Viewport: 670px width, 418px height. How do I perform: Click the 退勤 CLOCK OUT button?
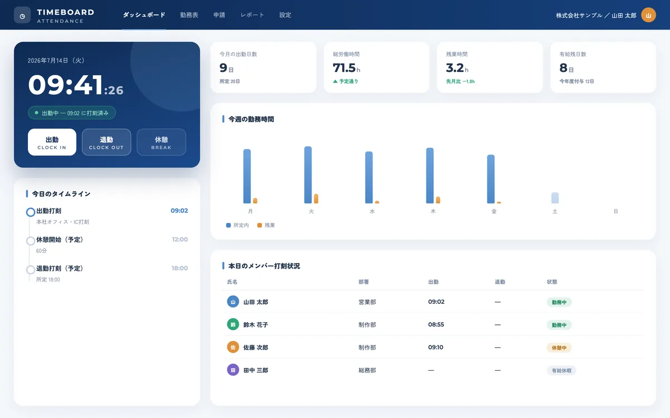coord(107,142)
